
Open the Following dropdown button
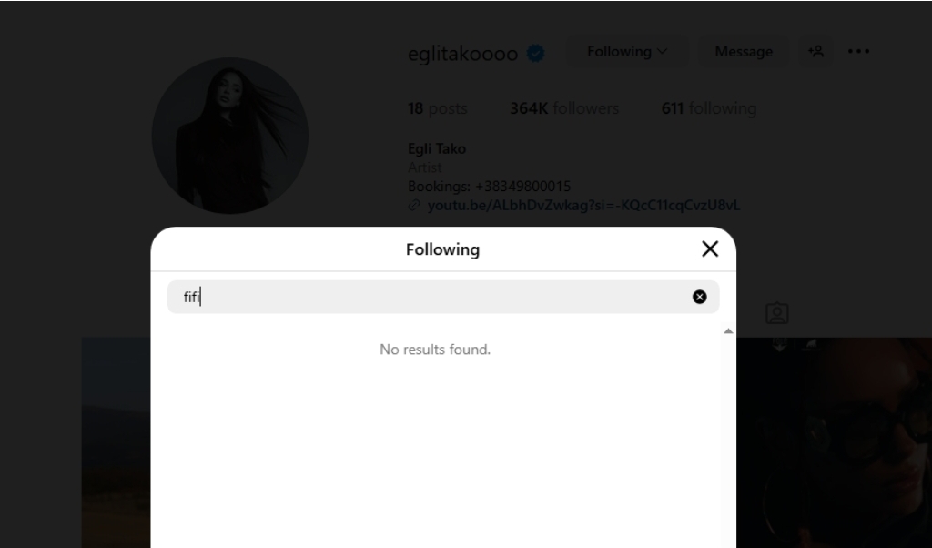(626, 52)
